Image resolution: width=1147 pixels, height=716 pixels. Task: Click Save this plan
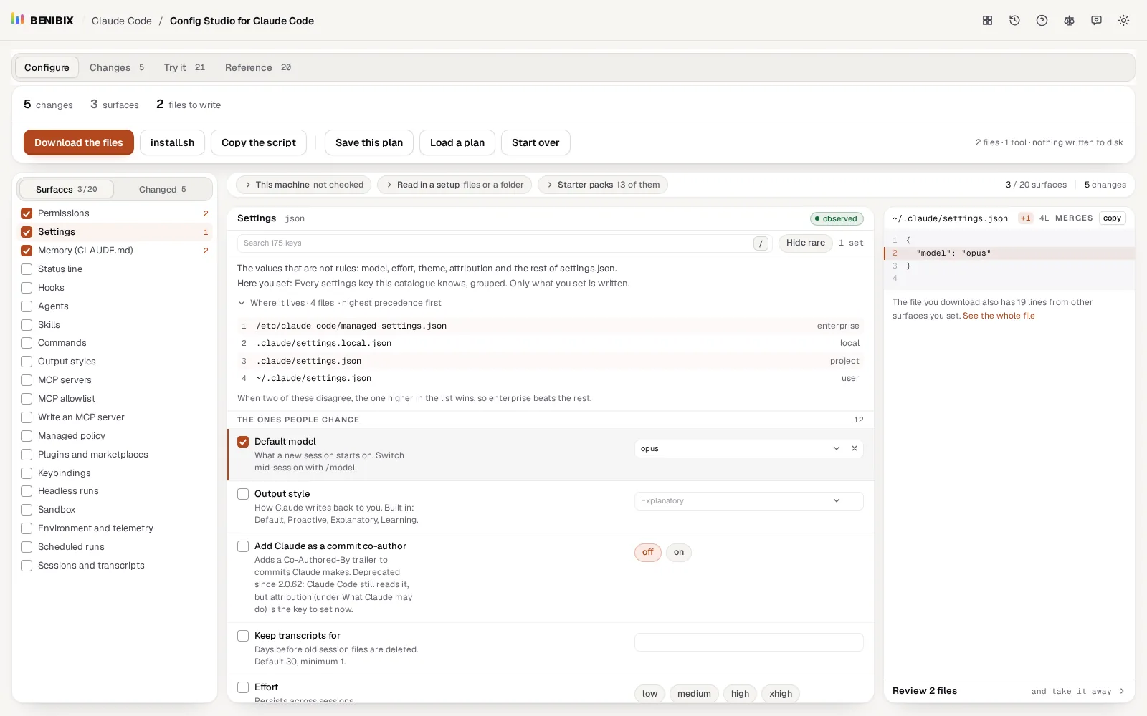[x=369, y=142]
